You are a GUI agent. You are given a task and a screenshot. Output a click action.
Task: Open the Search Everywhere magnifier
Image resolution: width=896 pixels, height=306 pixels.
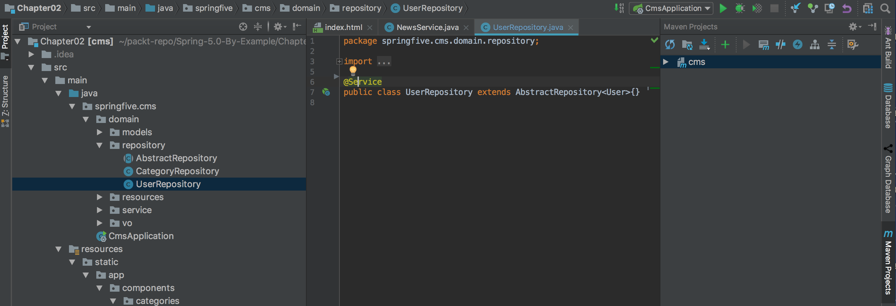coord(885,8)
